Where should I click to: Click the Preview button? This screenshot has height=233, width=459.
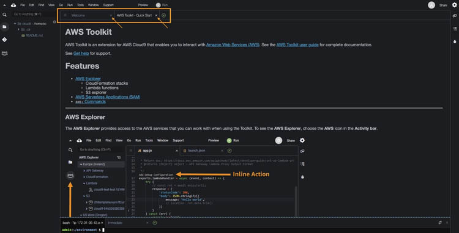tap(143, 5)
